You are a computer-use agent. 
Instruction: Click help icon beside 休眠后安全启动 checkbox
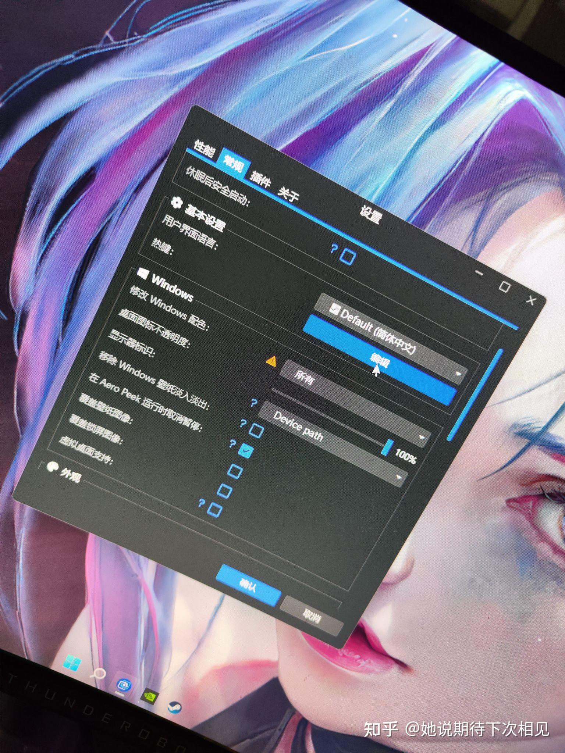[x=334, y=249]
